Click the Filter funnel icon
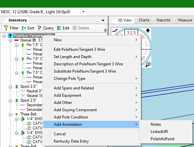This screenshot has height=147, width=194. coord(6,28)
